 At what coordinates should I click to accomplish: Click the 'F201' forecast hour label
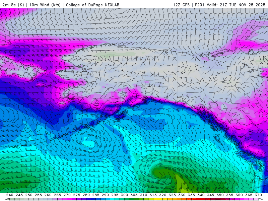[200, 5]
